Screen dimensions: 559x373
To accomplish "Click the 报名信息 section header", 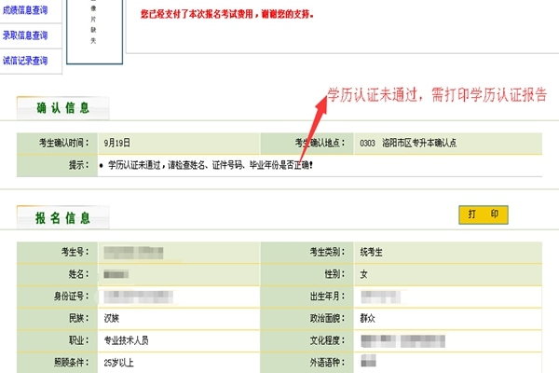I will tap(62, 218).
